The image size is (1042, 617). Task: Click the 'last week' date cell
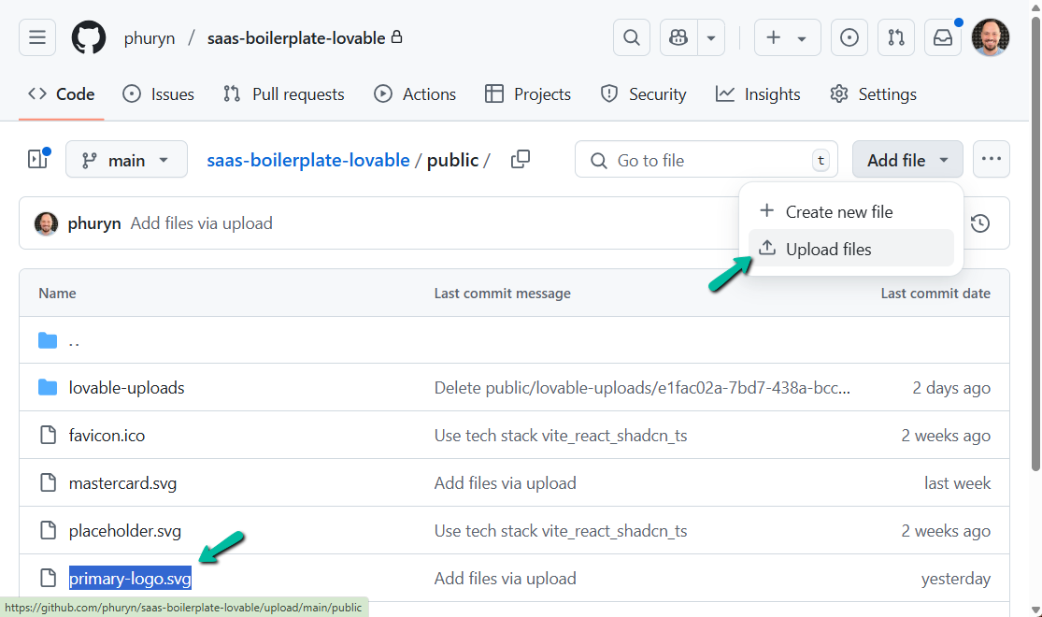click(957, 483)
